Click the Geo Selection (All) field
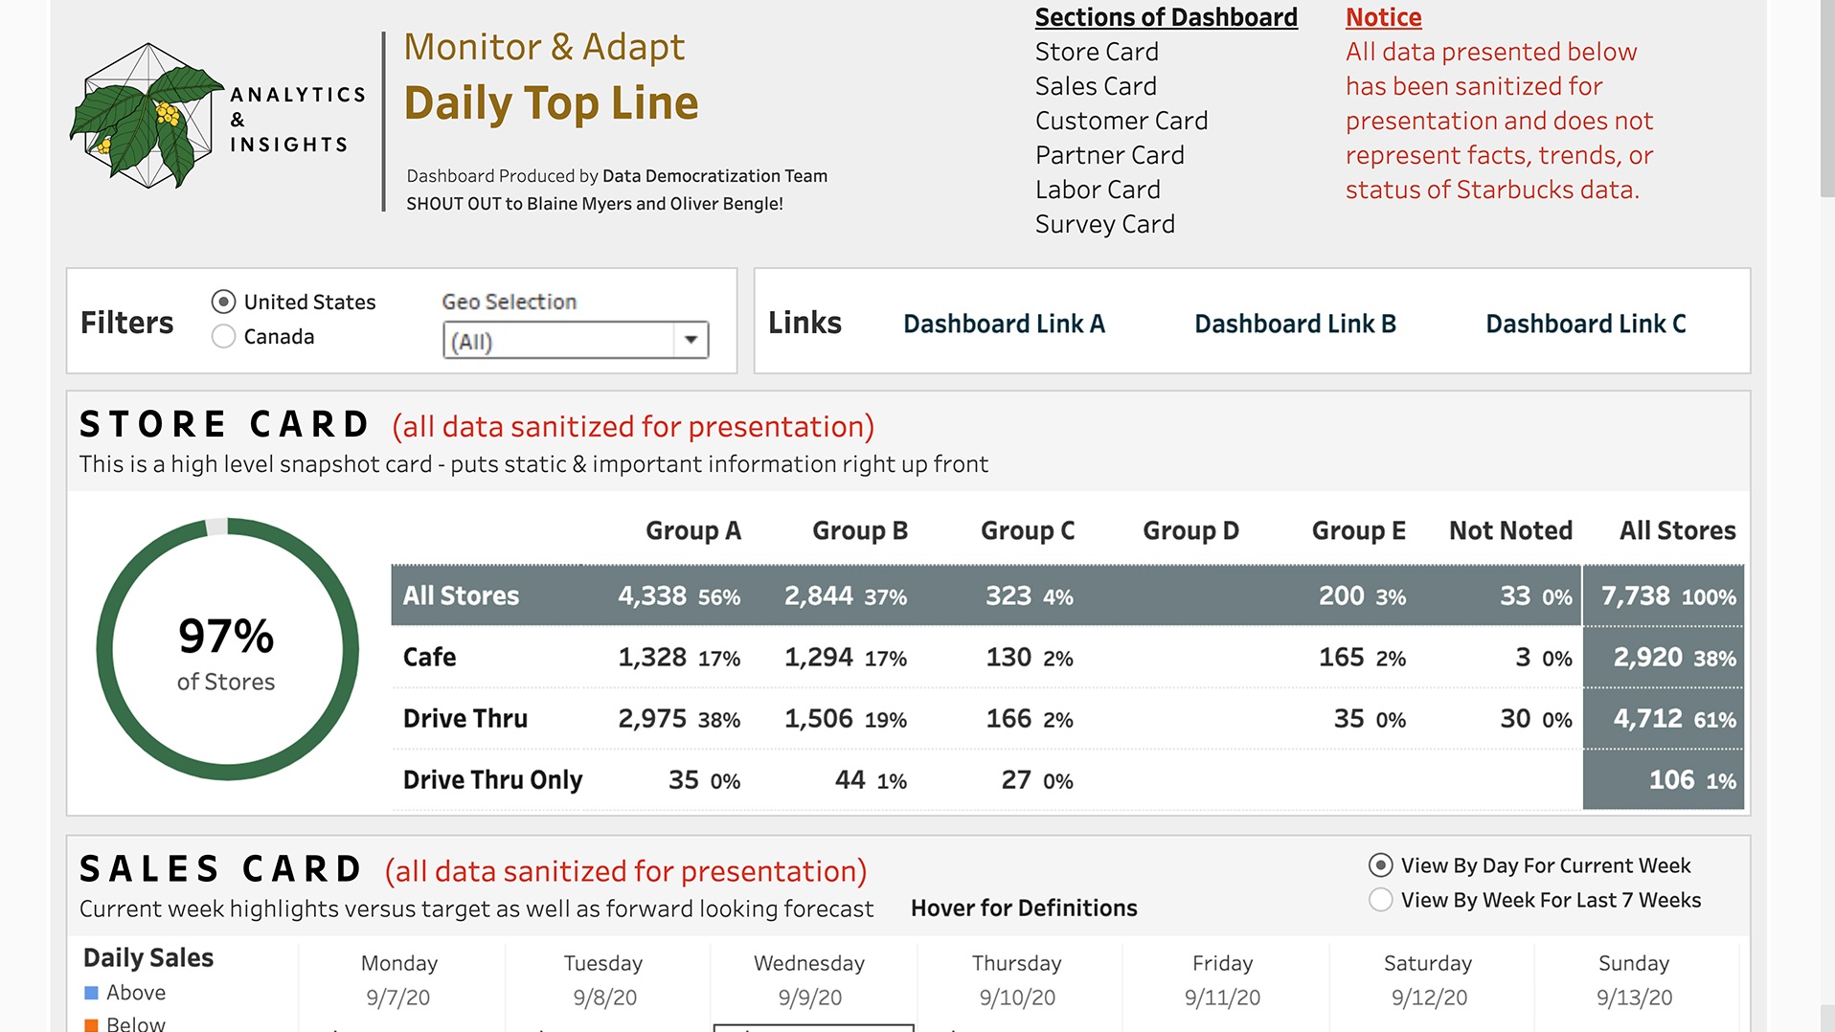The width and height of the screenshot is (1835, 1032). tap(558, 341)
